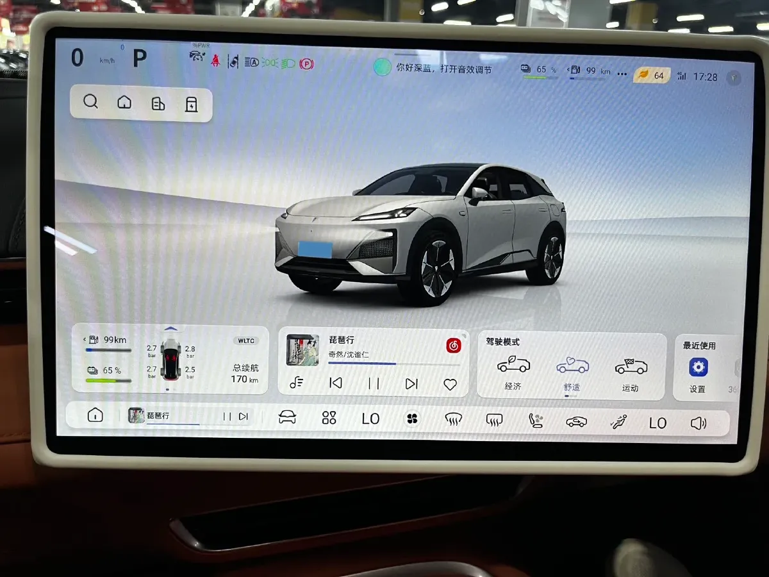Click the 你好深蓝 voice assistant prompt
The width and height of the screenshot is (769, 577).
(436, 67)
